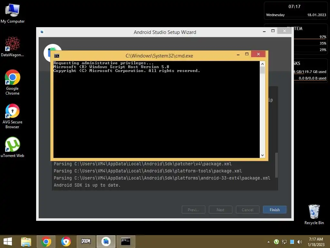Open the volume tray icon
This screenshot has width=330, height=248.
[299, 242]
